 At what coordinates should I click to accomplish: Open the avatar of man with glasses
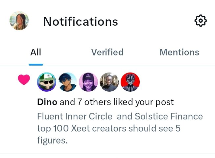tap(109, 82)
